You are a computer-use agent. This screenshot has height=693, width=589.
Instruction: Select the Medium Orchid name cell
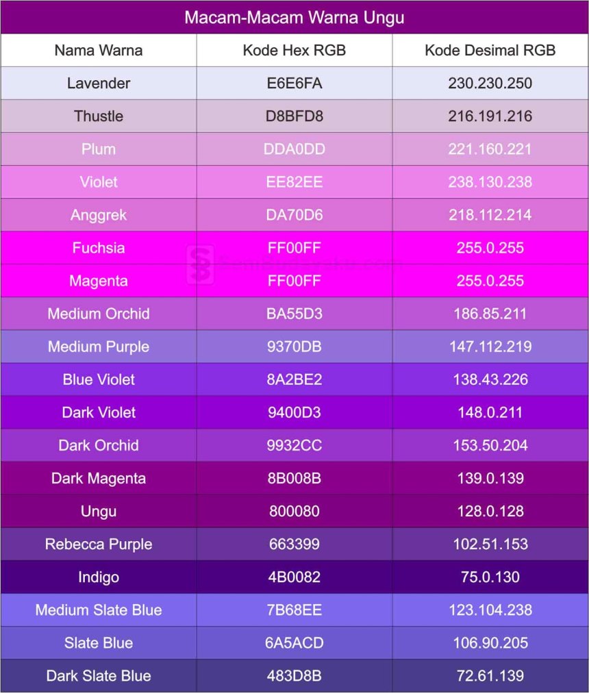(99, 314)
